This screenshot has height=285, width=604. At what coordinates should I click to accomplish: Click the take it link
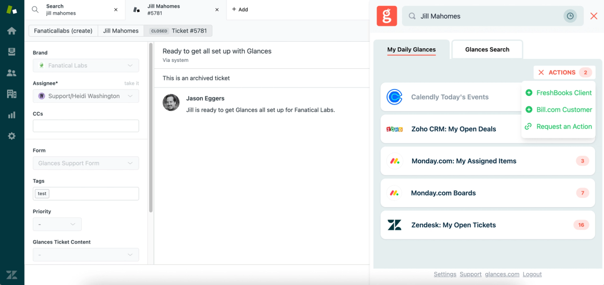click(x=132, y=83)
